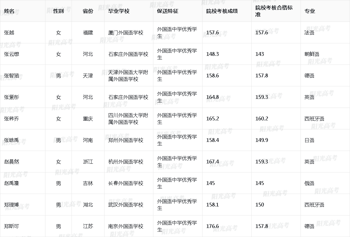Select the province cell 重庆
This screenshot has width=350, height=237.
point(88,119)
